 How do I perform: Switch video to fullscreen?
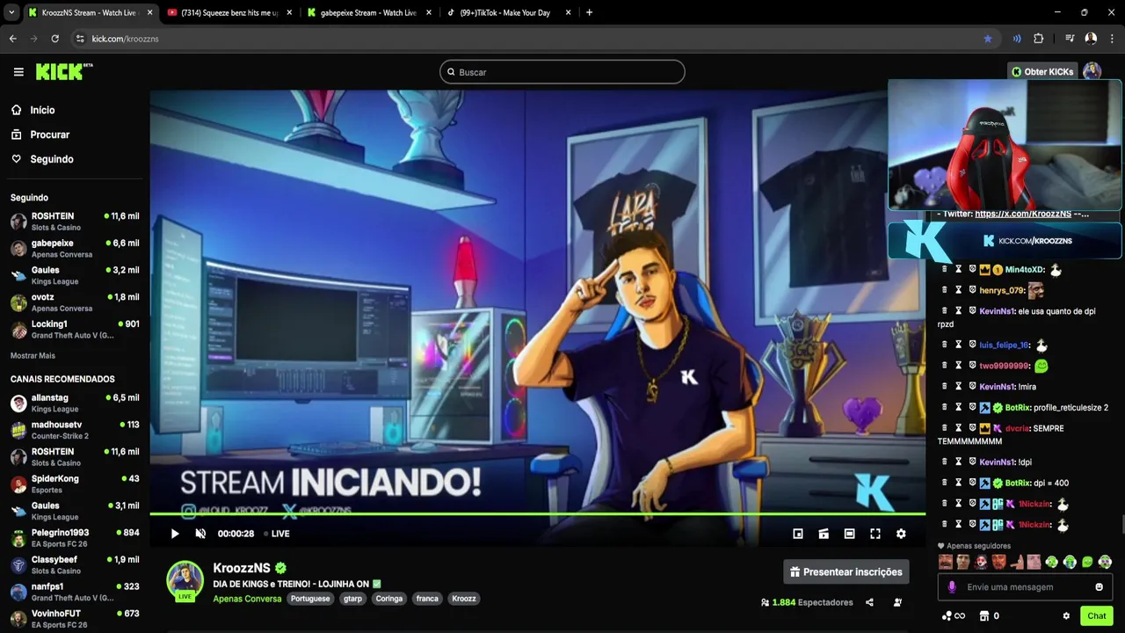click(875, 534)
